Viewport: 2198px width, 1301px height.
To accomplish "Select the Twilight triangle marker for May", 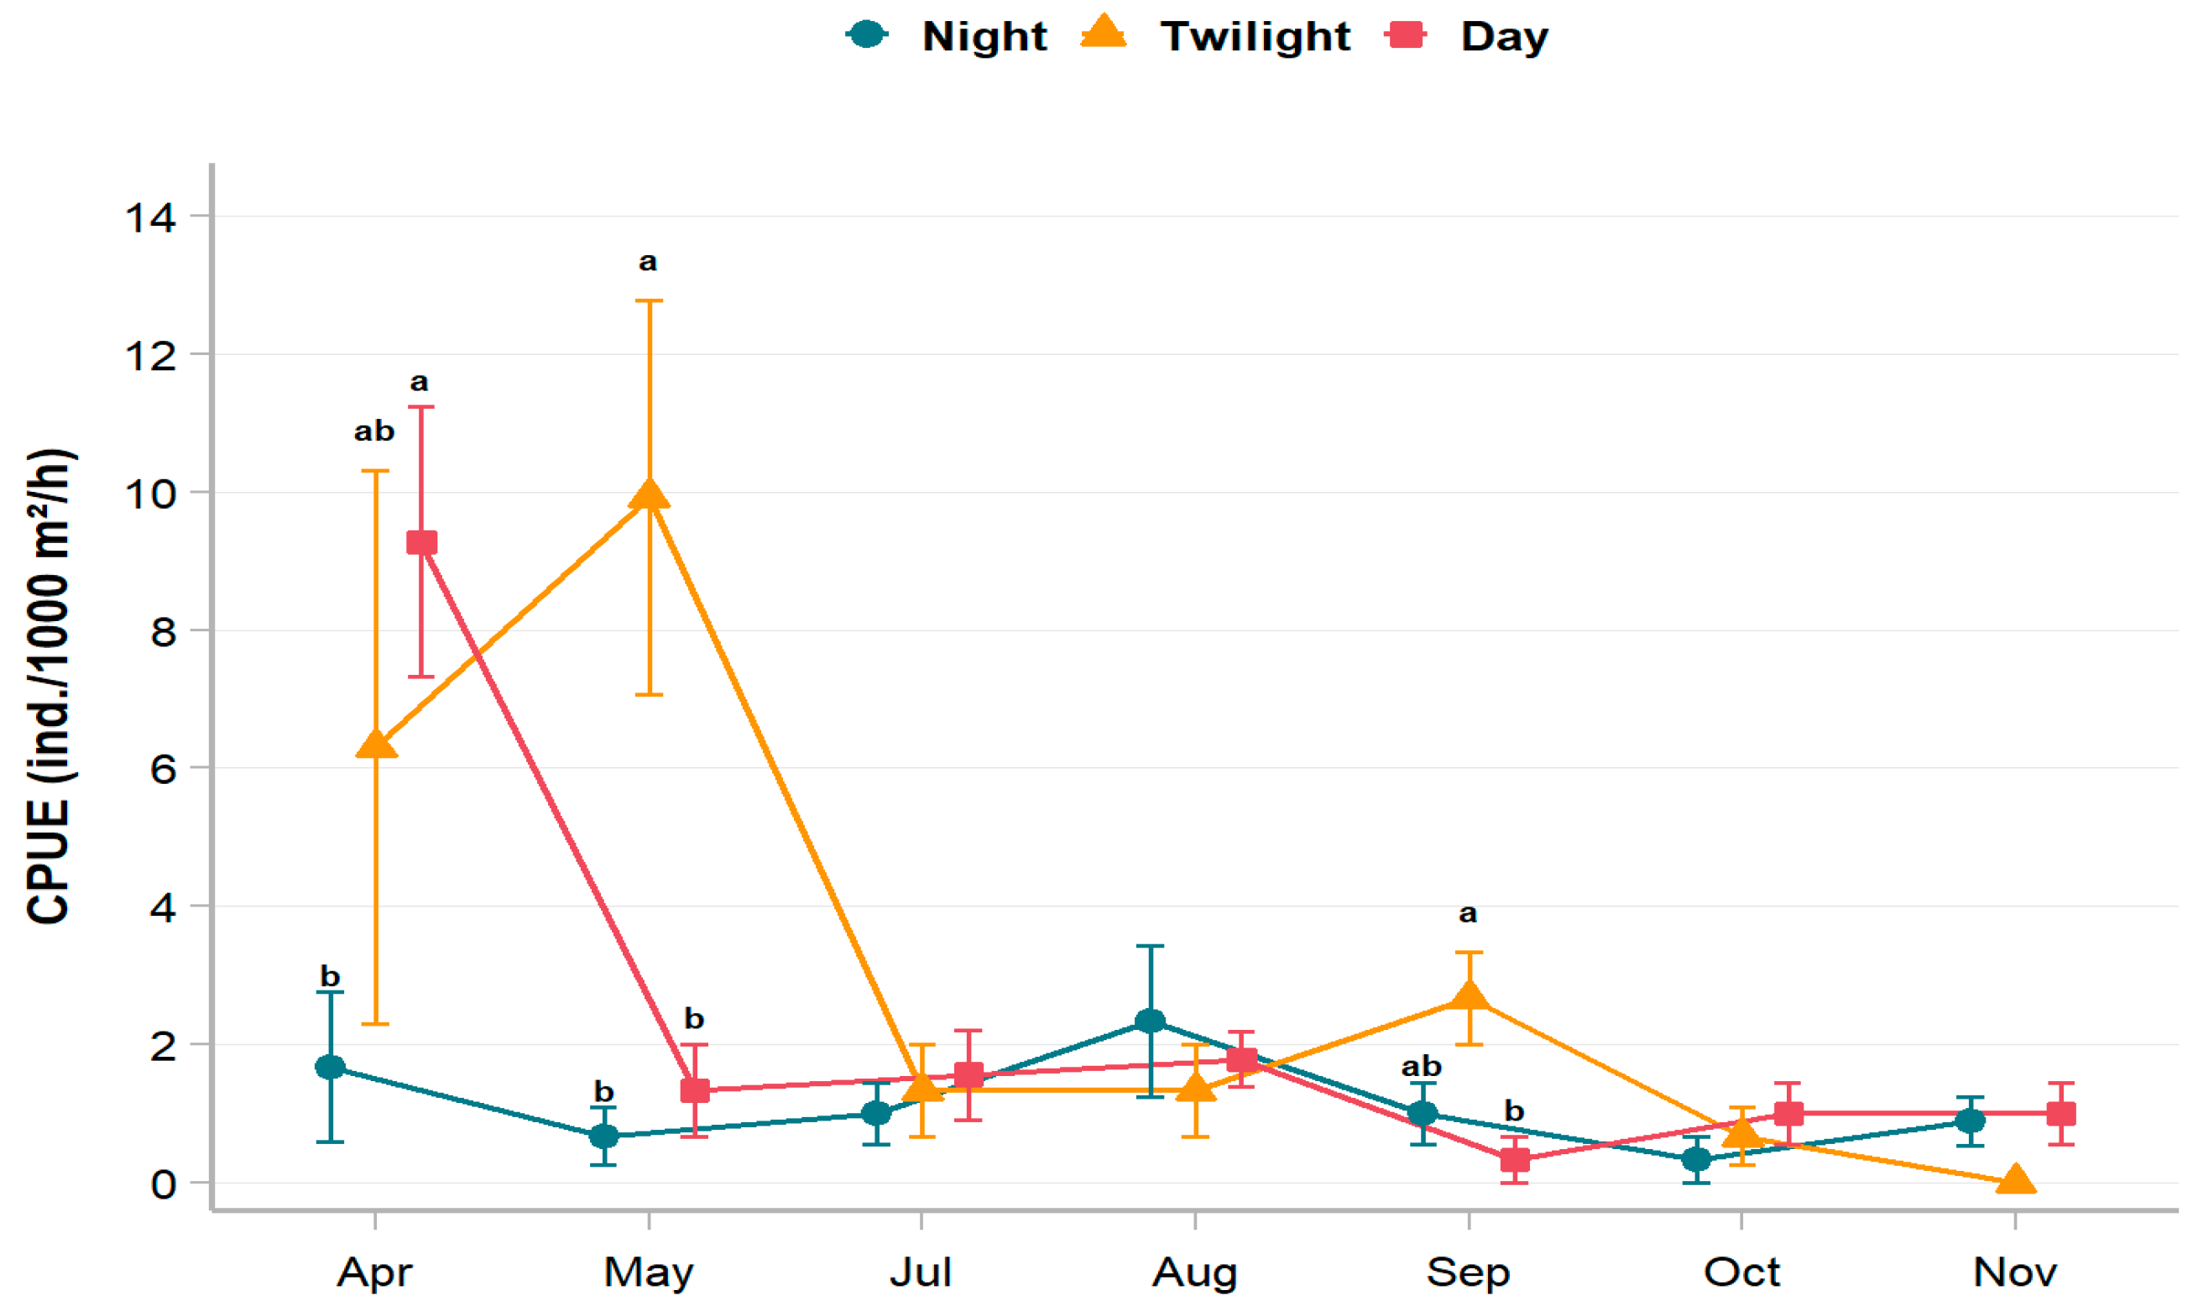I will point(649,495).
